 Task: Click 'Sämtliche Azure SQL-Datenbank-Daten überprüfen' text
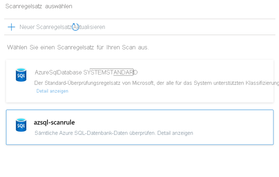95,133
